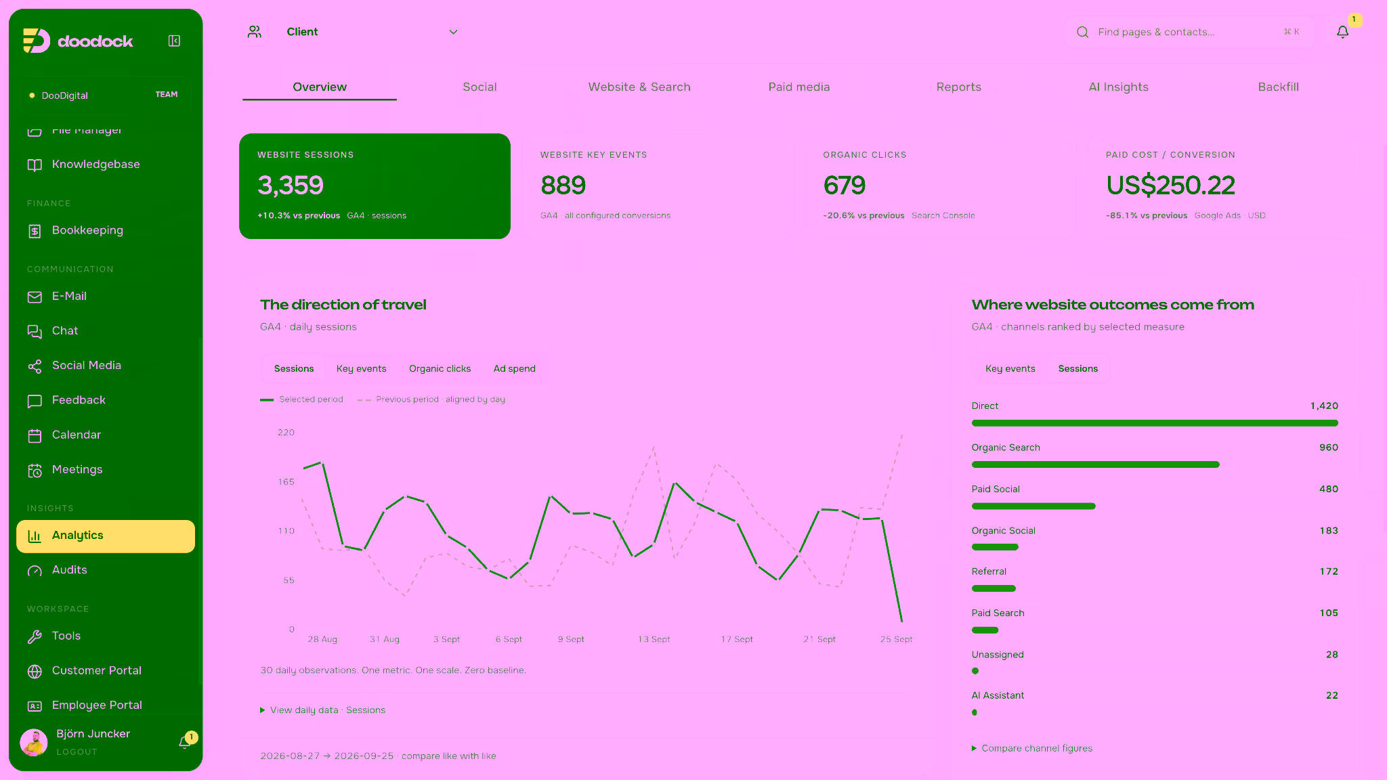This screenshot has width=1387, height=780.
Task: Open Feedback message icon
Action: 35,401
